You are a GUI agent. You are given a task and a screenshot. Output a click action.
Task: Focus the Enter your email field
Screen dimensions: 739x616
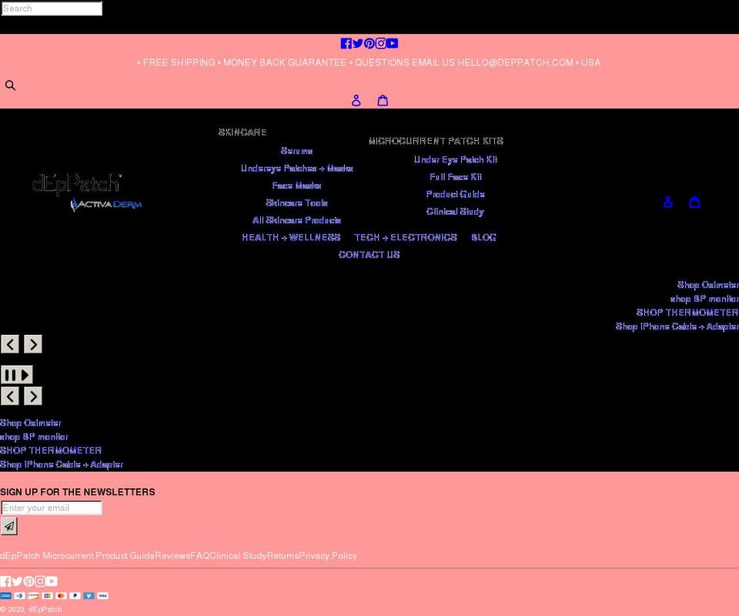coord(52,507)
